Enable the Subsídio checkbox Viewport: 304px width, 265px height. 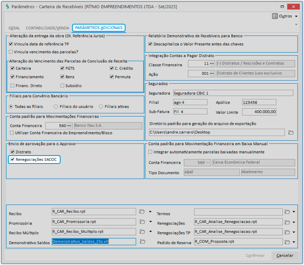click(62, 86)
